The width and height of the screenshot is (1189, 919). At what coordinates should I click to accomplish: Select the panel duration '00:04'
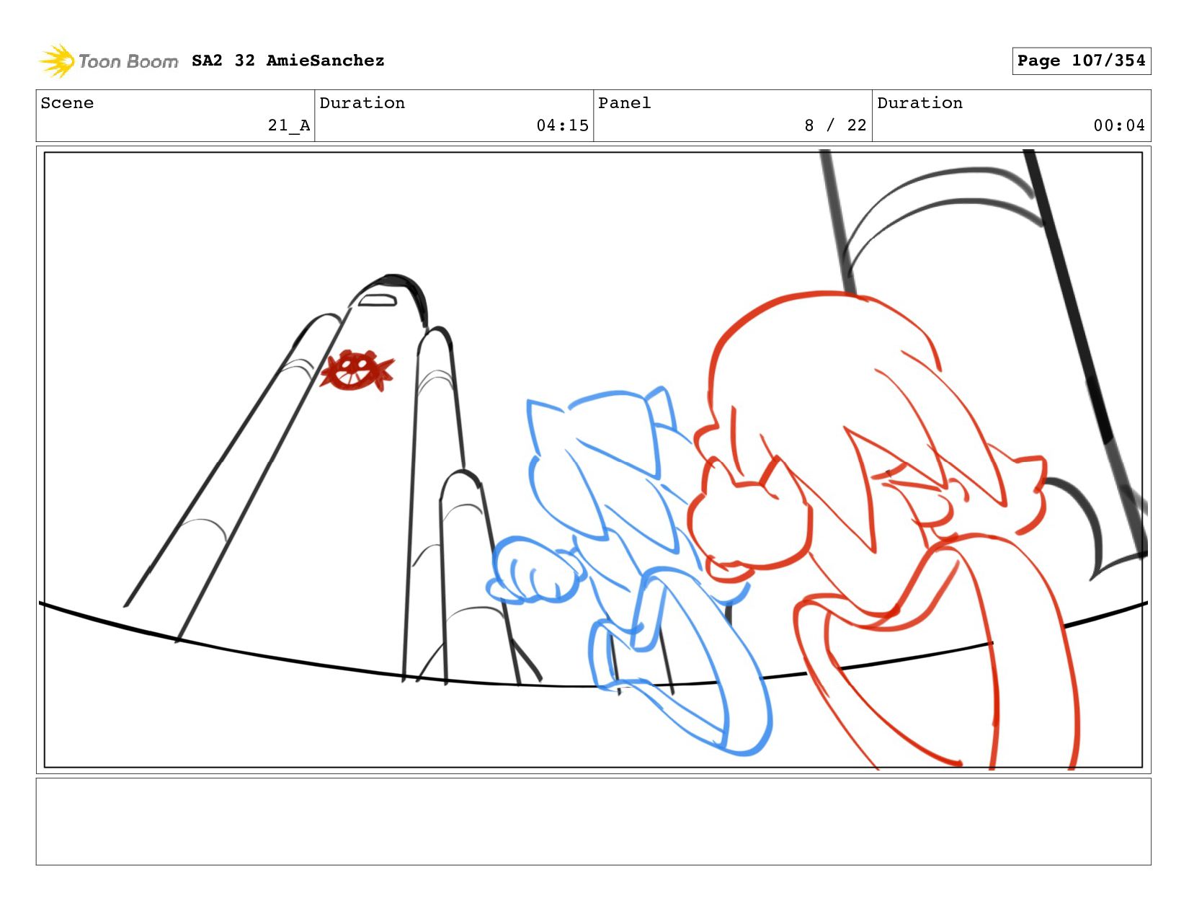tap(1119, 125)
